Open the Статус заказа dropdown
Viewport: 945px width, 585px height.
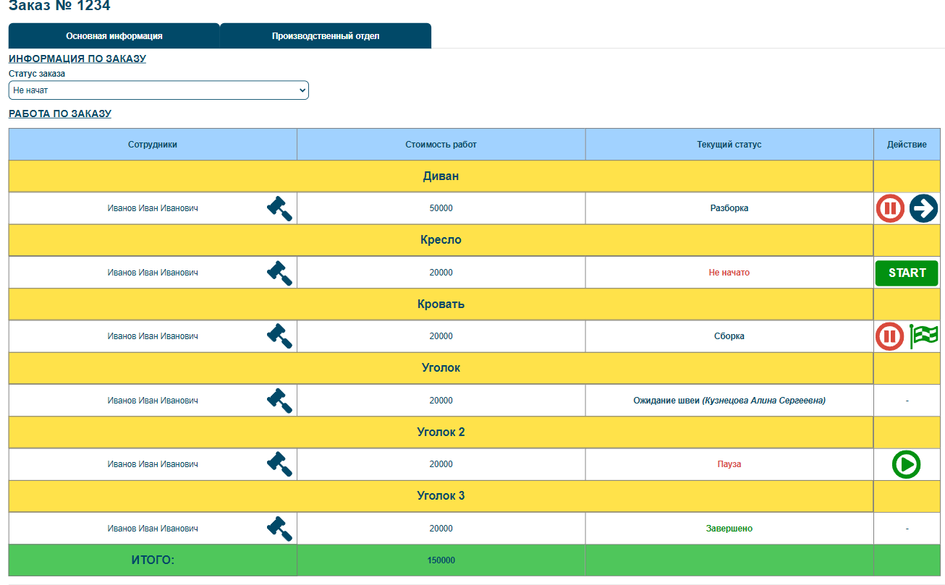click(158, 90)
